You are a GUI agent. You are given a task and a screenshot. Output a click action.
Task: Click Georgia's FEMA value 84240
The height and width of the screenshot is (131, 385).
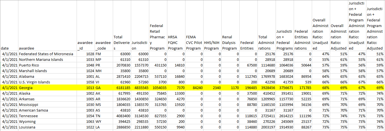[194, 88]
